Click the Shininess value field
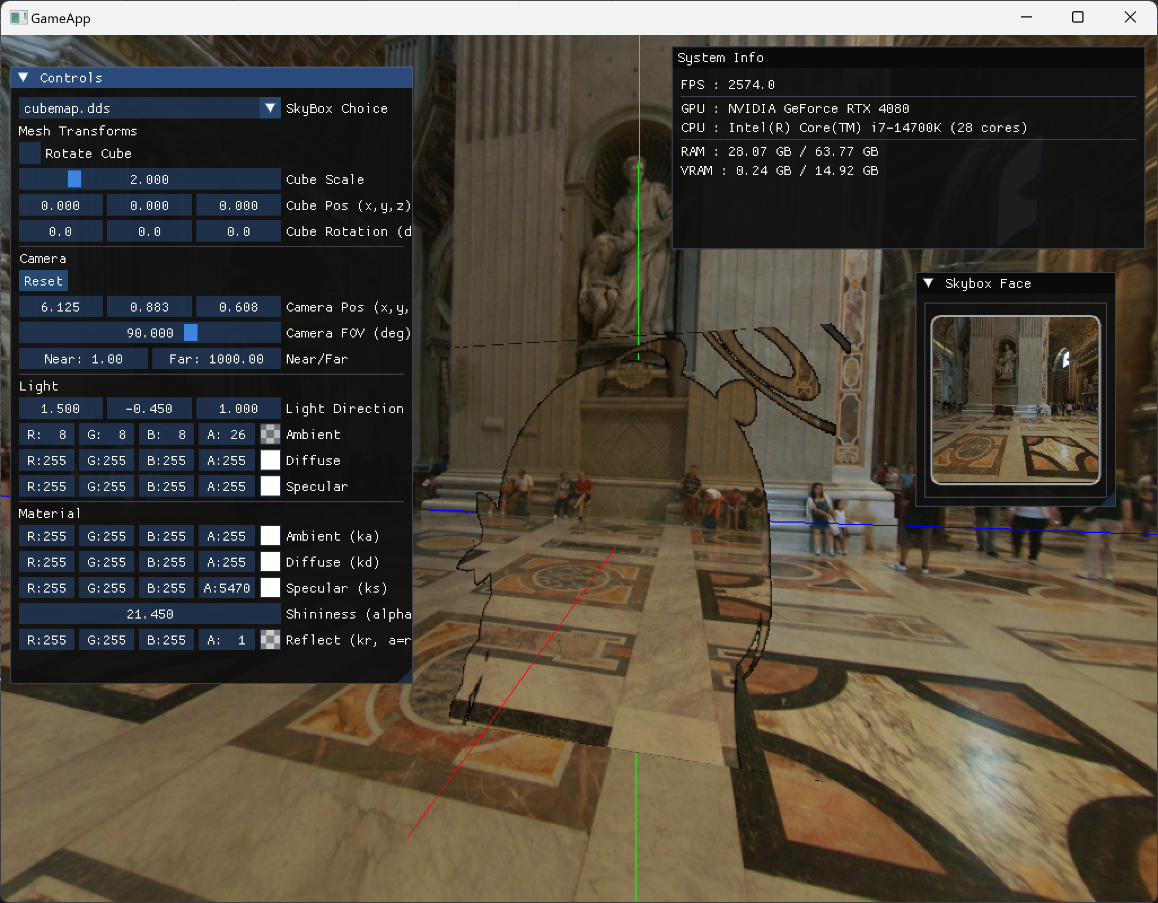Screen dimensions: 1158x903 point(150,614)
